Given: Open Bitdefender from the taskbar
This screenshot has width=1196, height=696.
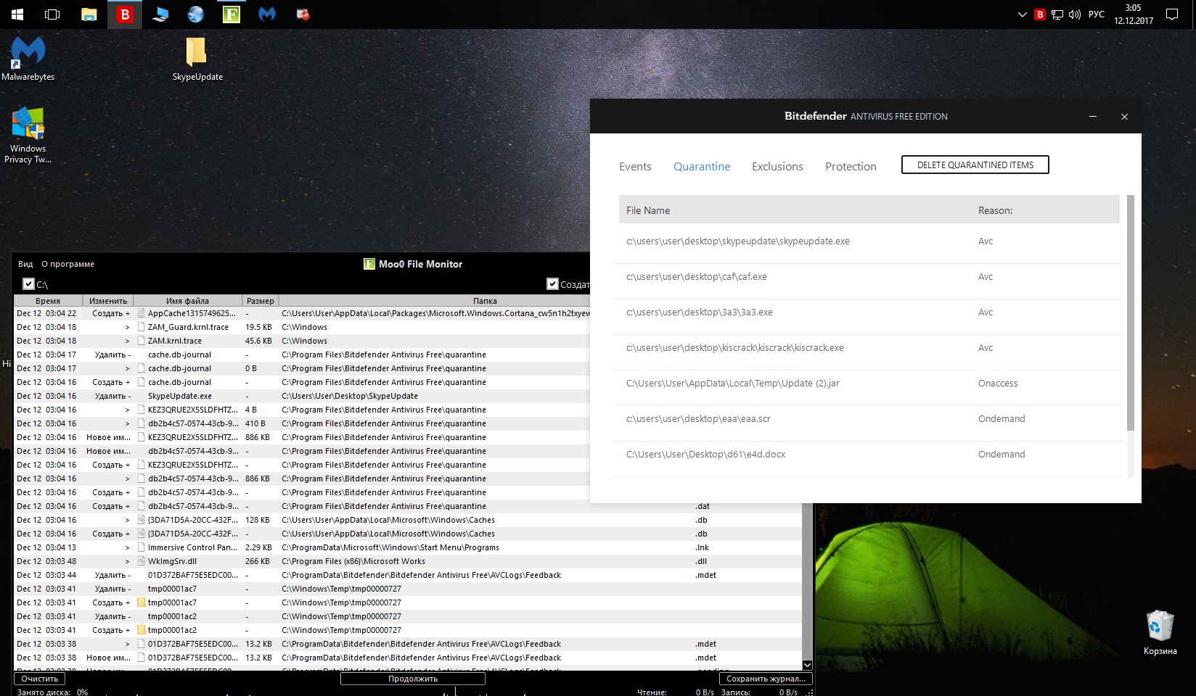Looking at the screenshot, I should tap(125, 14).
